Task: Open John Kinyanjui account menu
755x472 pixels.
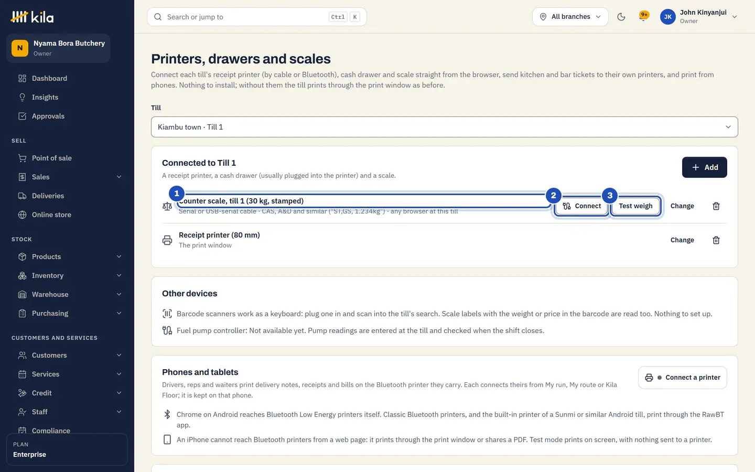Action: [699, 17]
